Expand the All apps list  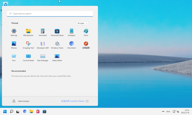(x=82, y=23)
